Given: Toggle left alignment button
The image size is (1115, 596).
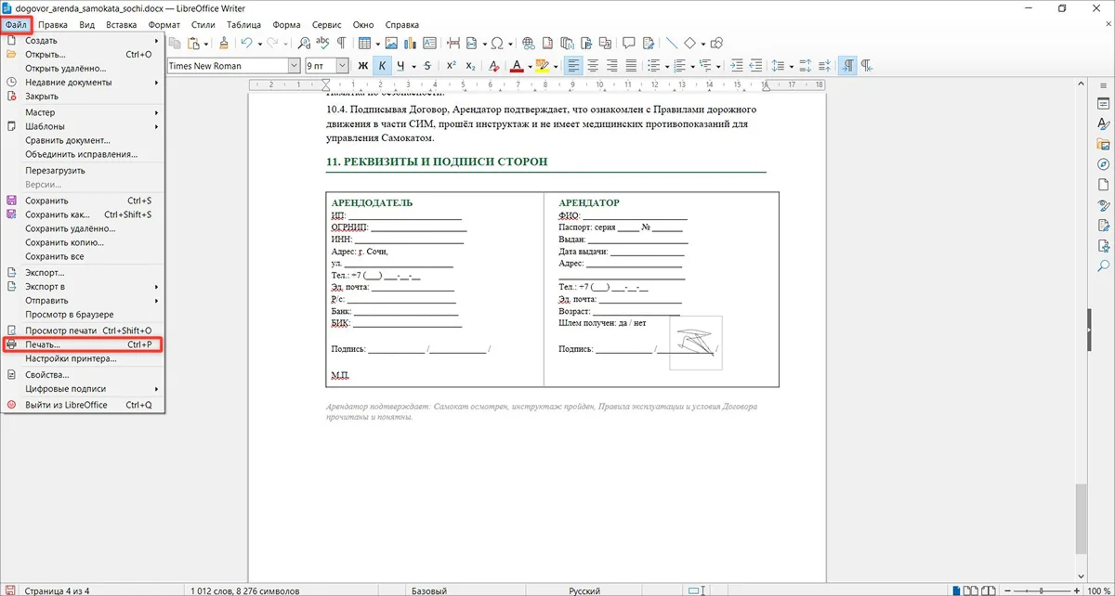Looking at the screenshot, I should [572, 66].
